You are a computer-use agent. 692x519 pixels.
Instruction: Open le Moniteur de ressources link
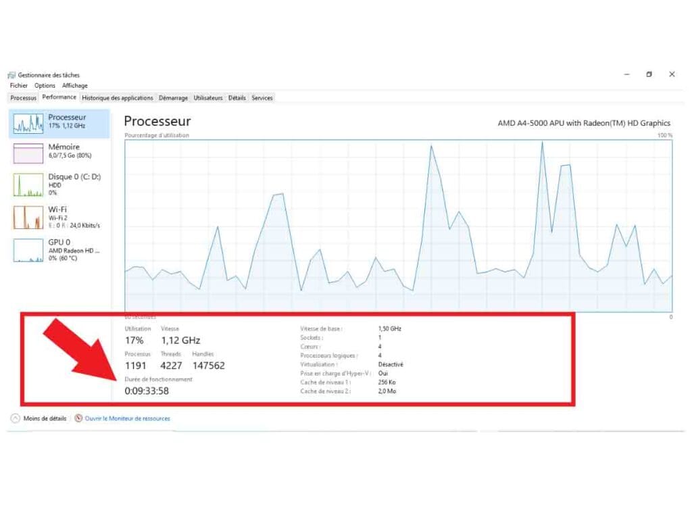pos(128,418)
